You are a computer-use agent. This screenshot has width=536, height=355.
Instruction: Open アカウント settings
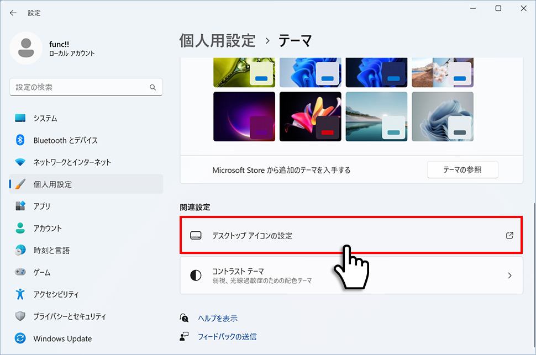tap(86, 228)
